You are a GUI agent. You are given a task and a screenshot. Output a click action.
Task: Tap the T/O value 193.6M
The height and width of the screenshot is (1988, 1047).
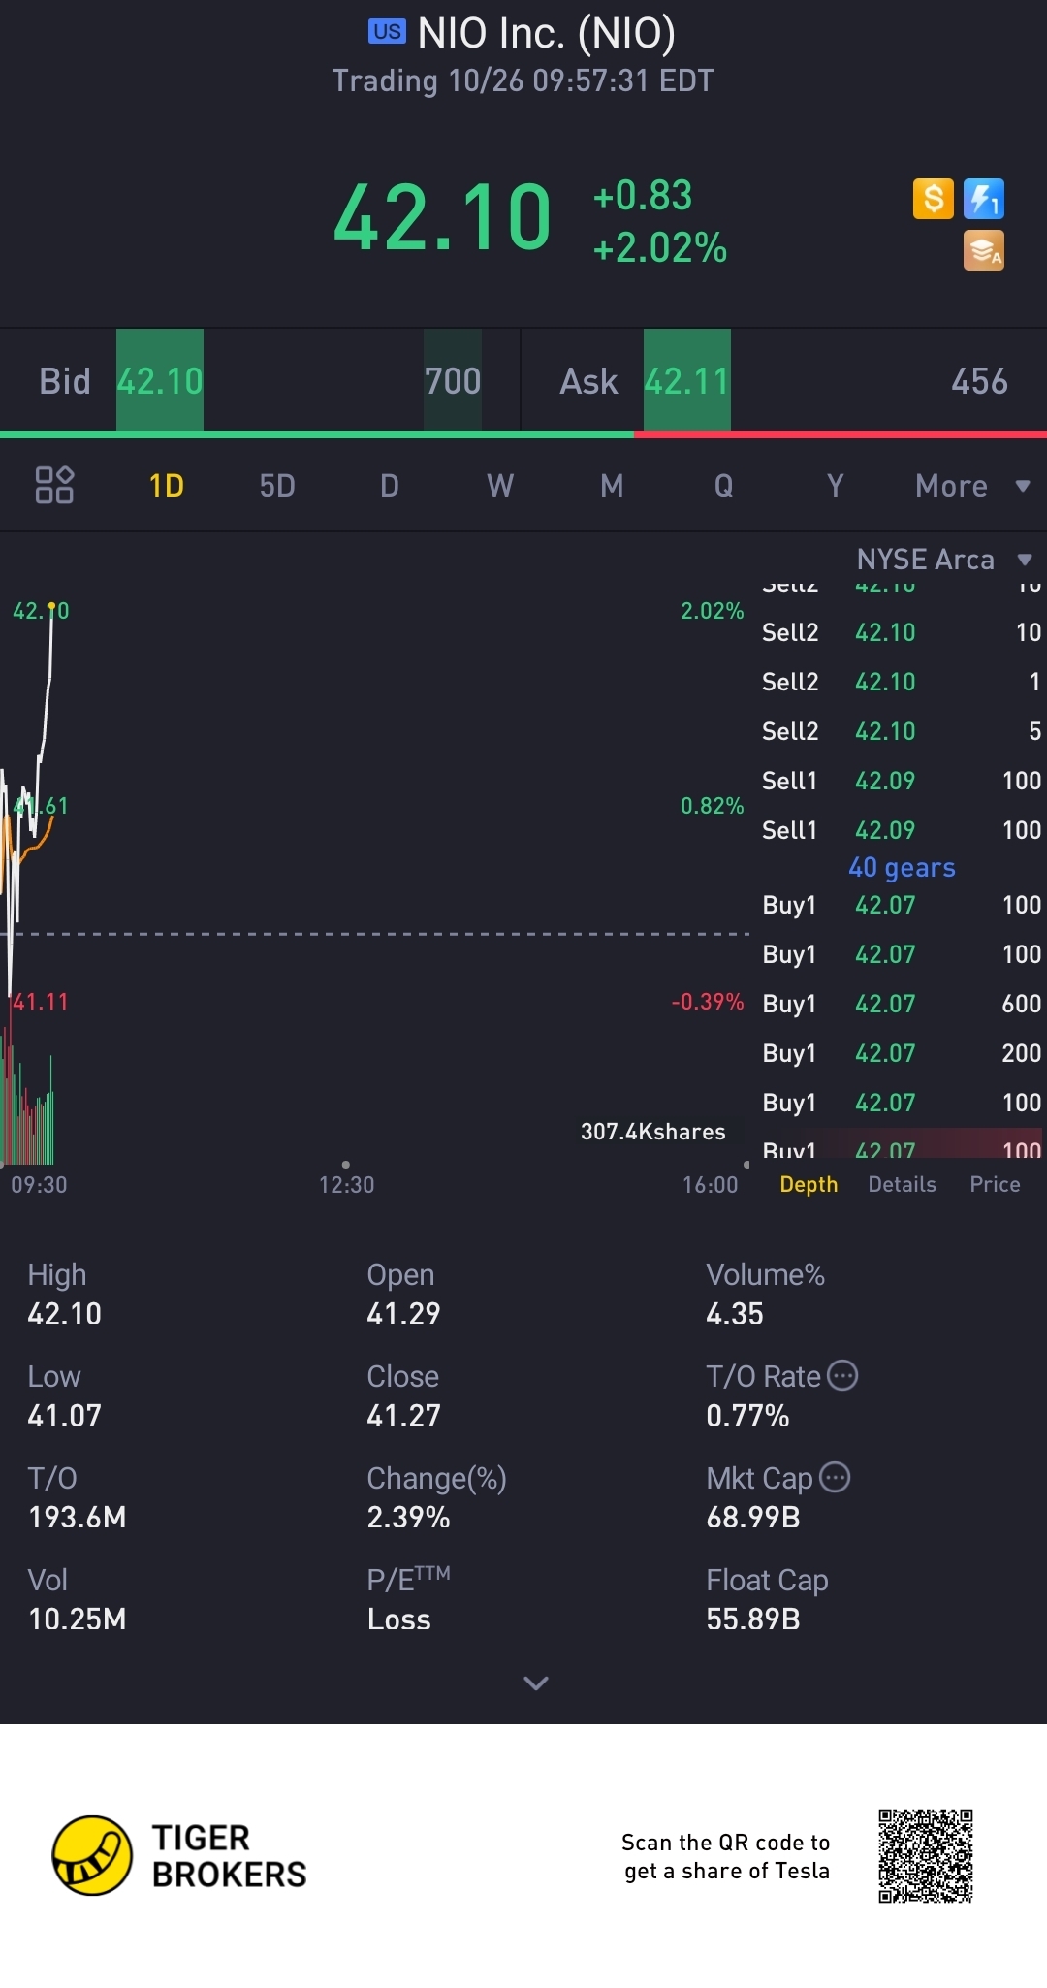[77, 1517]
